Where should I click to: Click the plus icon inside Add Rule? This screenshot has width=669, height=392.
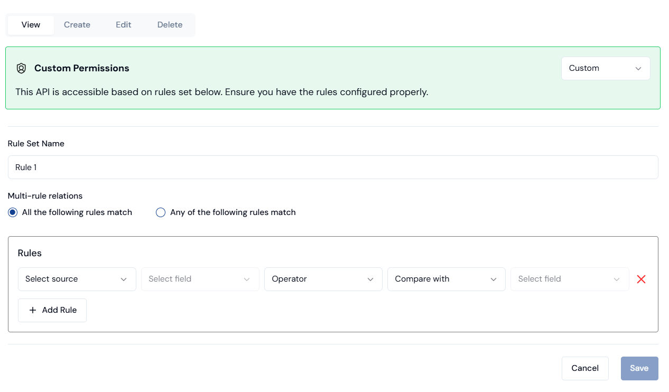33,310
